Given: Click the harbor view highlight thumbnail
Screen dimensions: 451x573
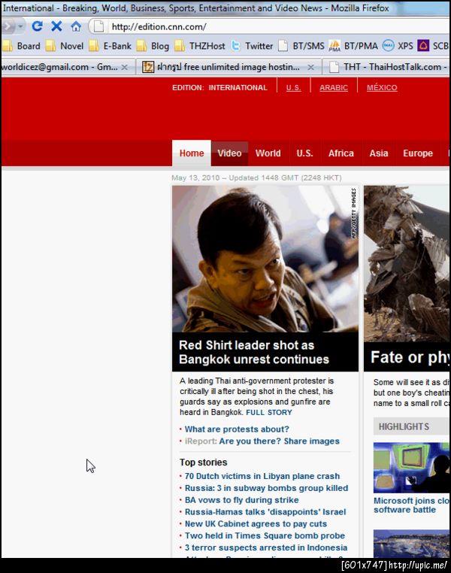Looking at the screenshot, I should (411, 544).
